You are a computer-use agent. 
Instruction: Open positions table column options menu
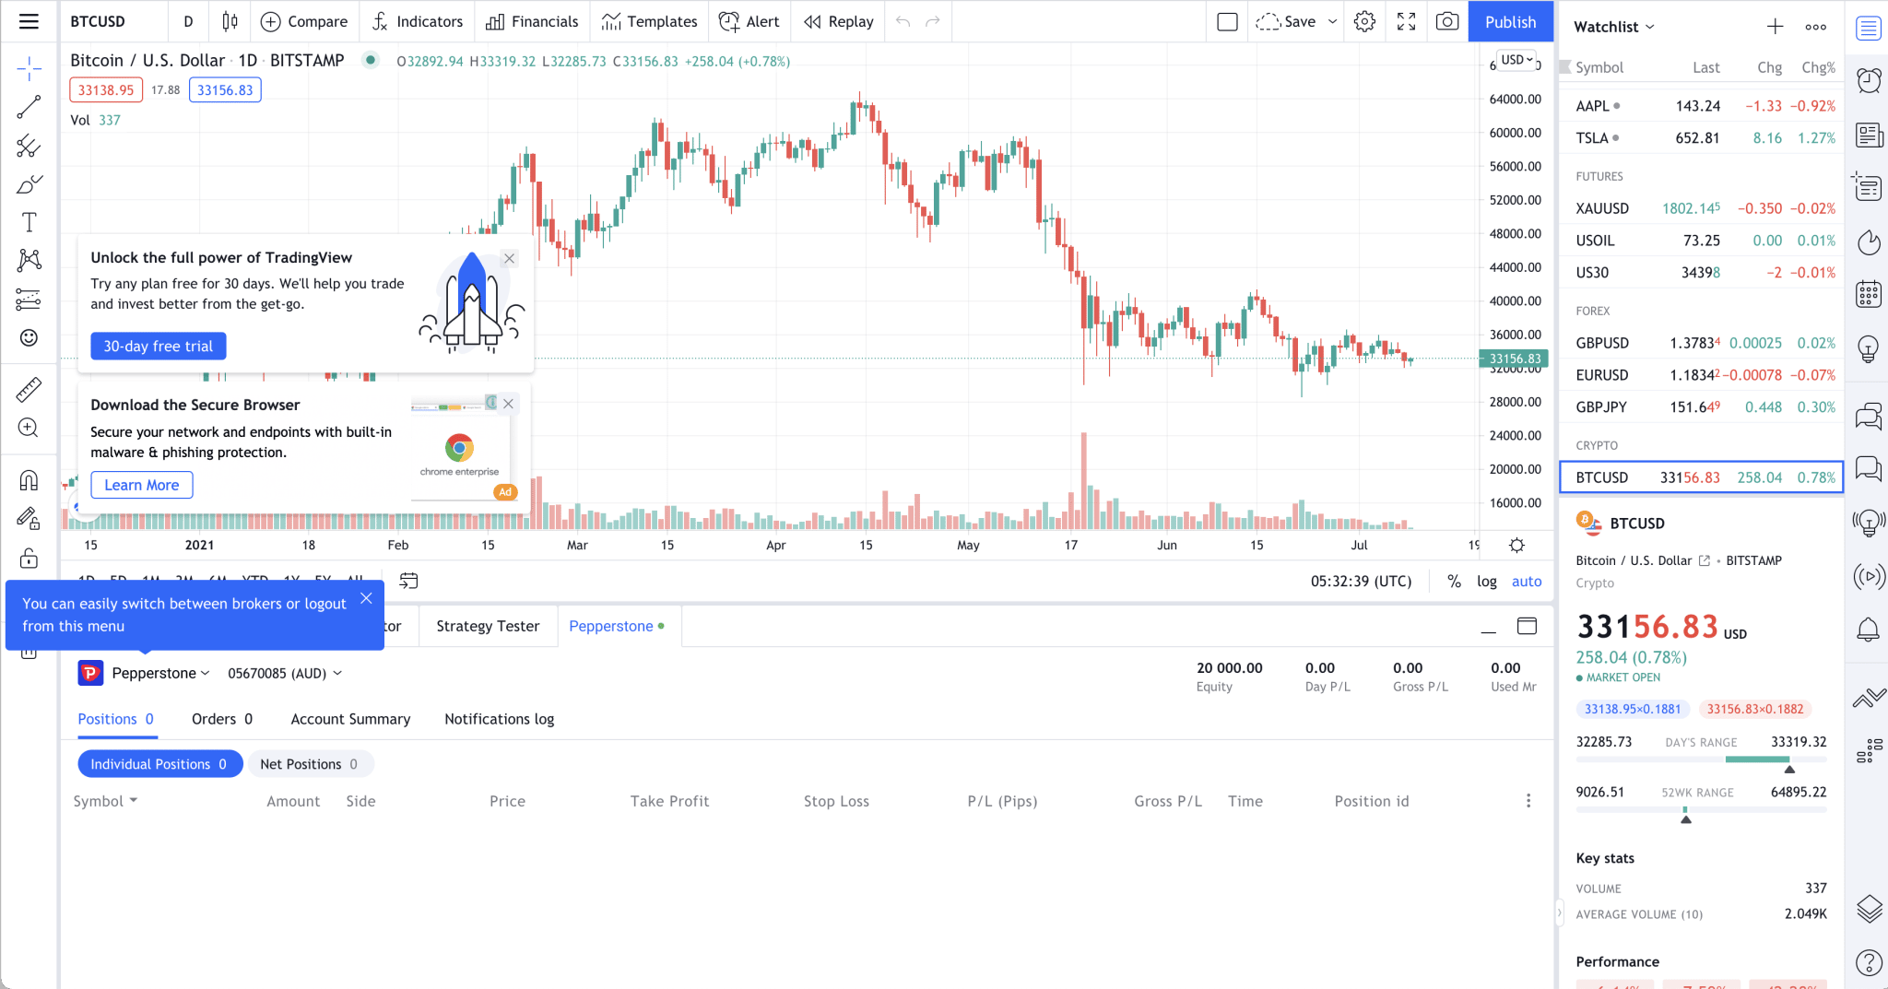click(1528, 801)
